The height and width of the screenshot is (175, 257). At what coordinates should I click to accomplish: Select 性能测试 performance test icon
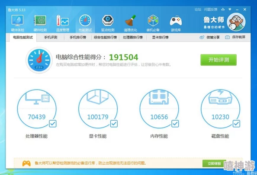[85, 21]
